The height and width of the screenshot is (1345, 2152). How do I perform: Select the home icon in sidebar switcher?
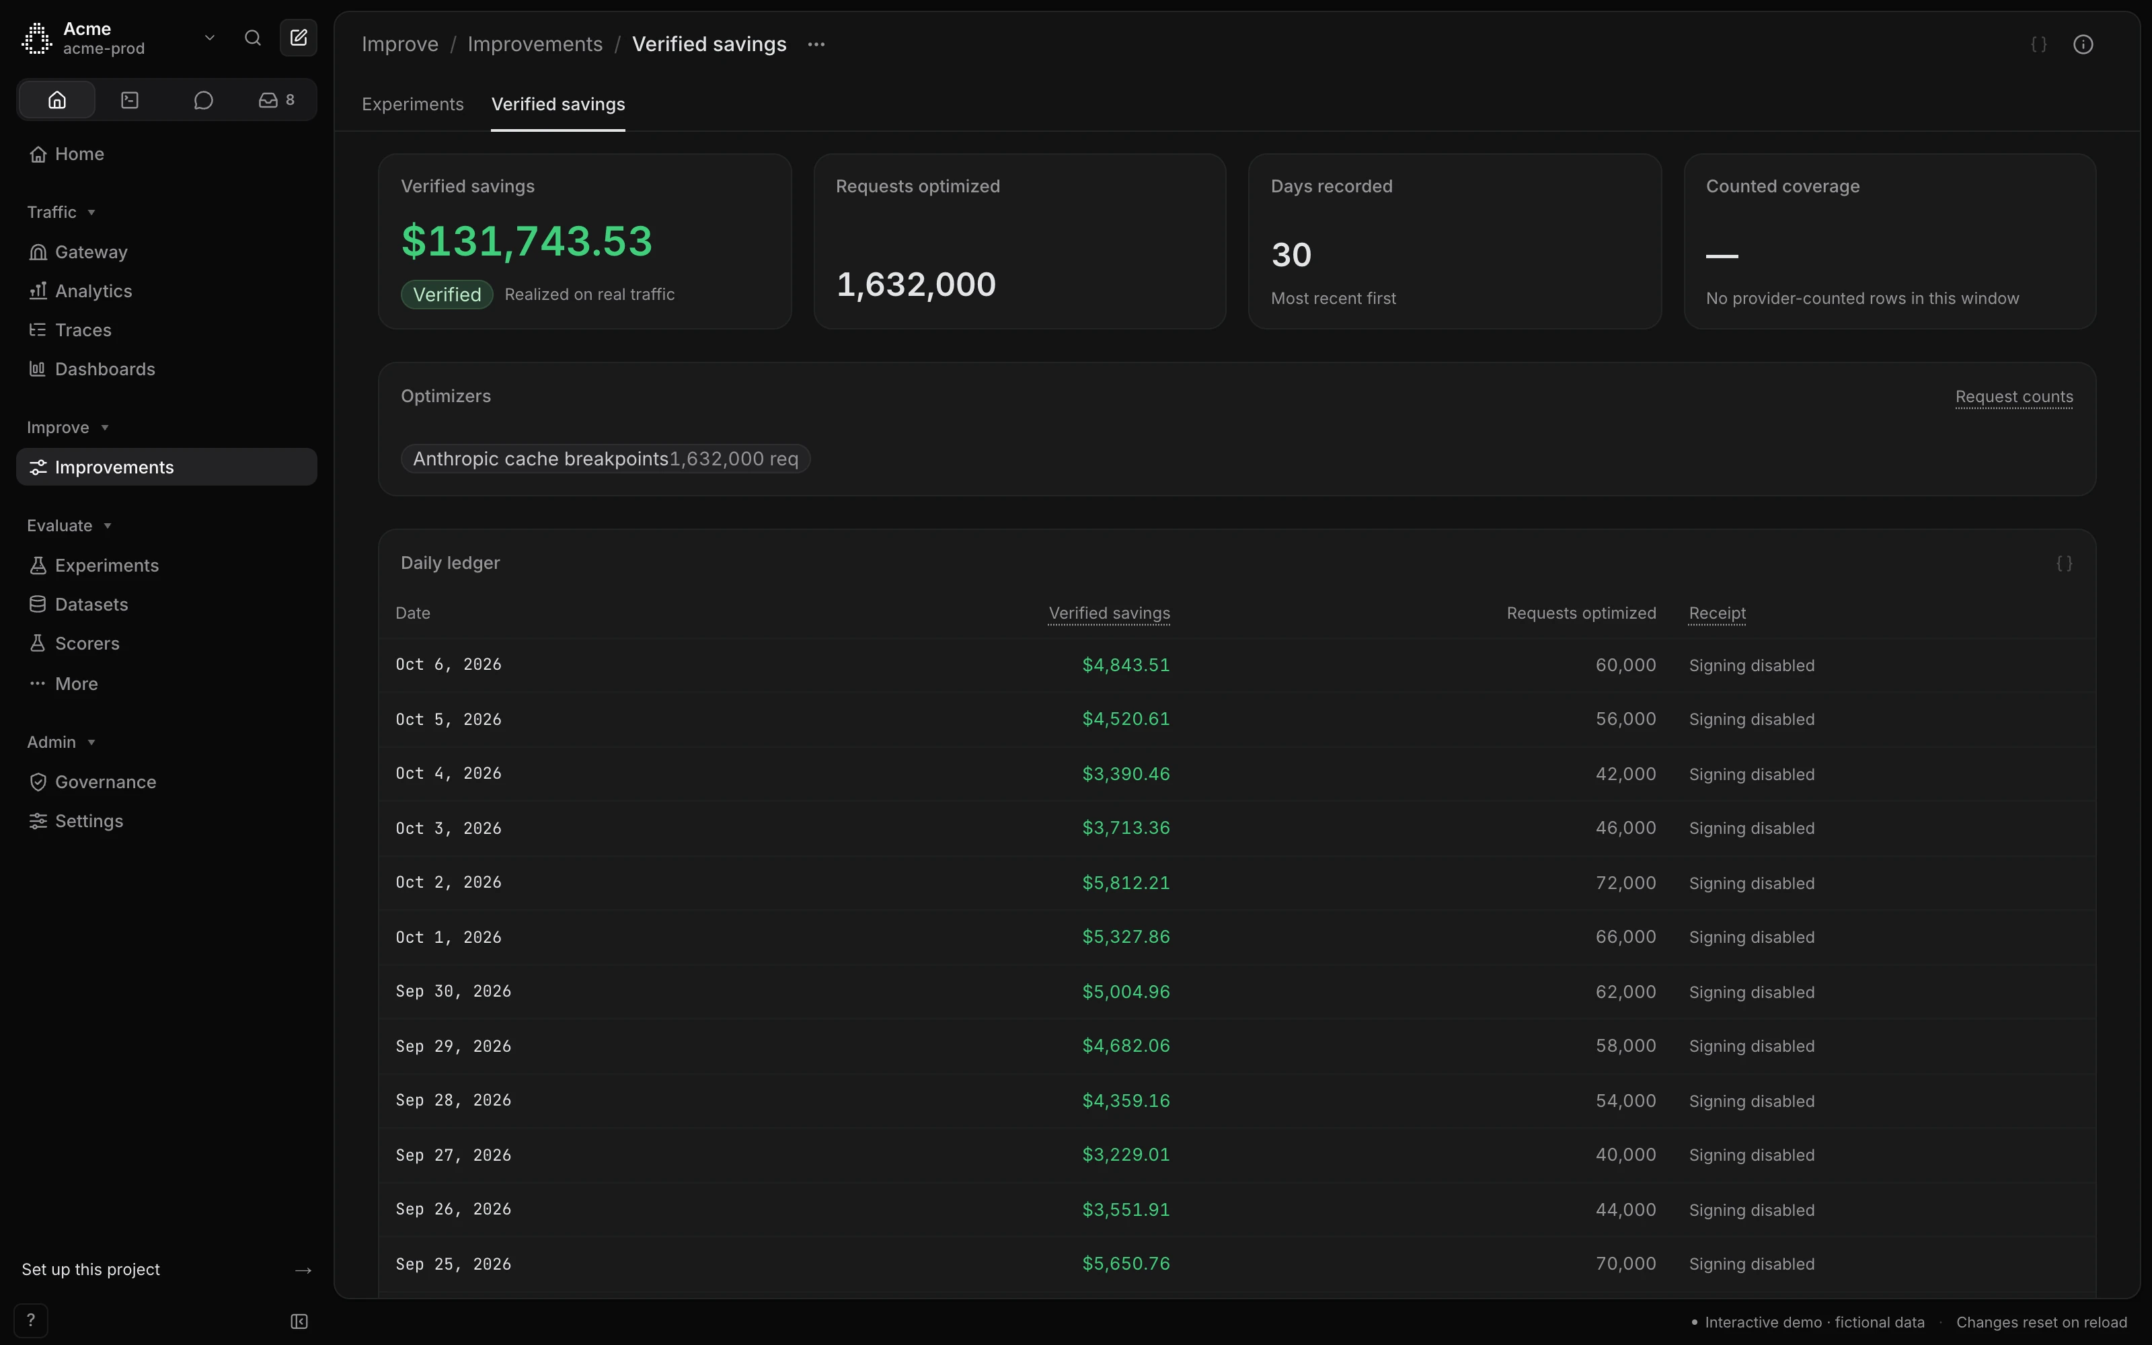57,100
